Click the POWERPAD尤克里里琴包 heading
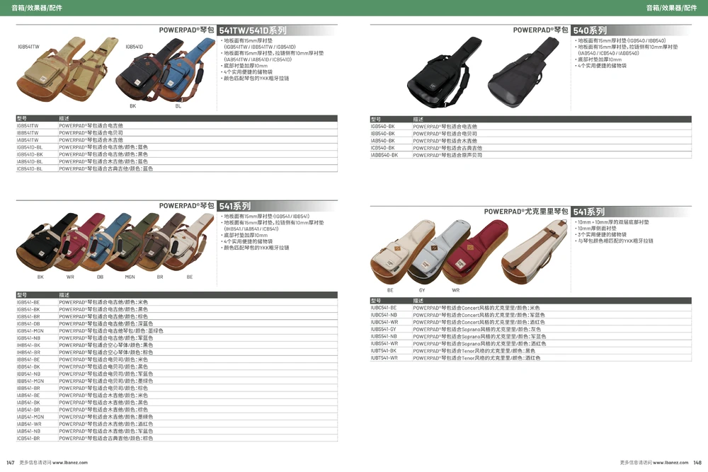Image resolution: width=708 pixels, height=472 pixels. 526,212
